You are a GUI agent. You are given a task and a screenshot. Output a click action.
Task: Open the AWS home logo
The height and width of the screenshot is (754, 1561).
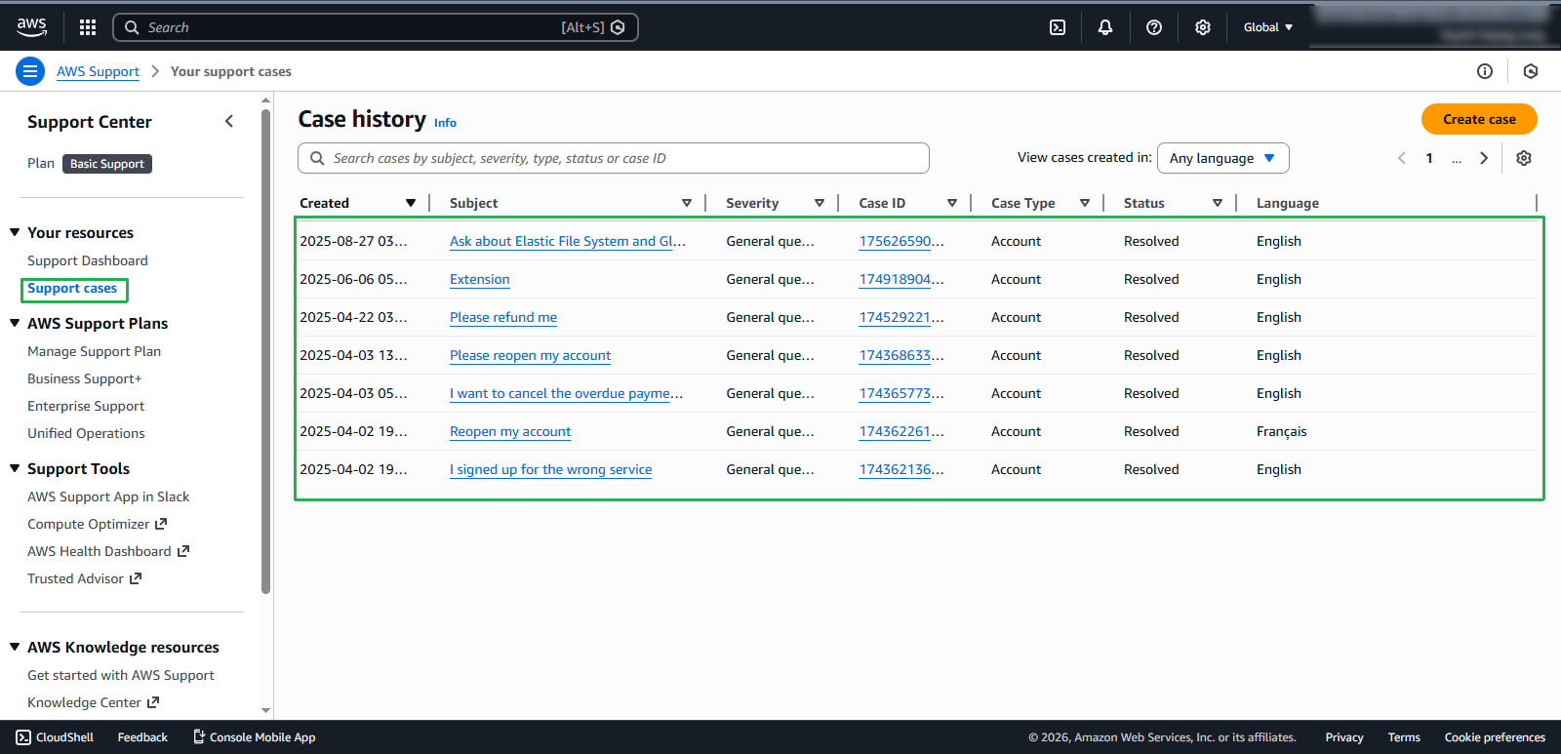pos(31,27)
